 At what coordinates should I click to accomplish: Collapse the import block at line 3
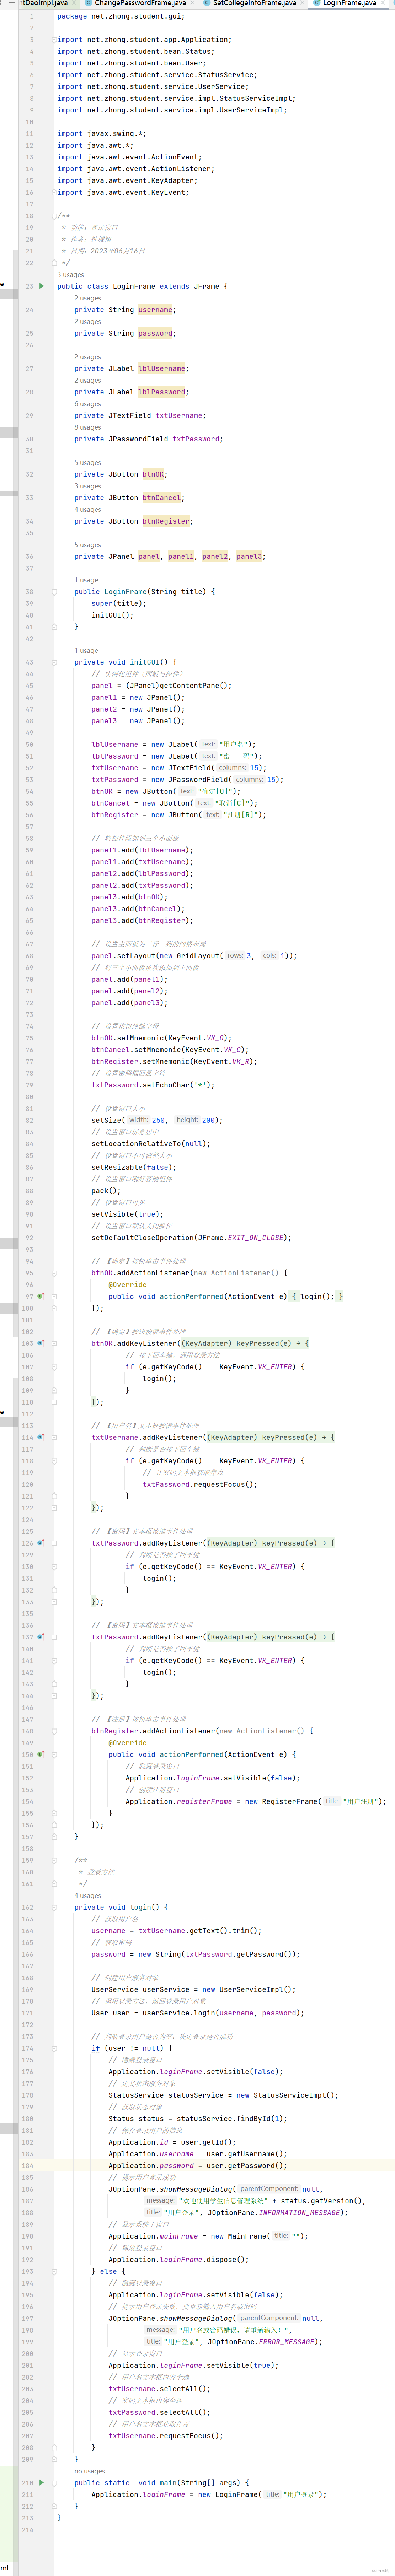[x=54, y=40]
